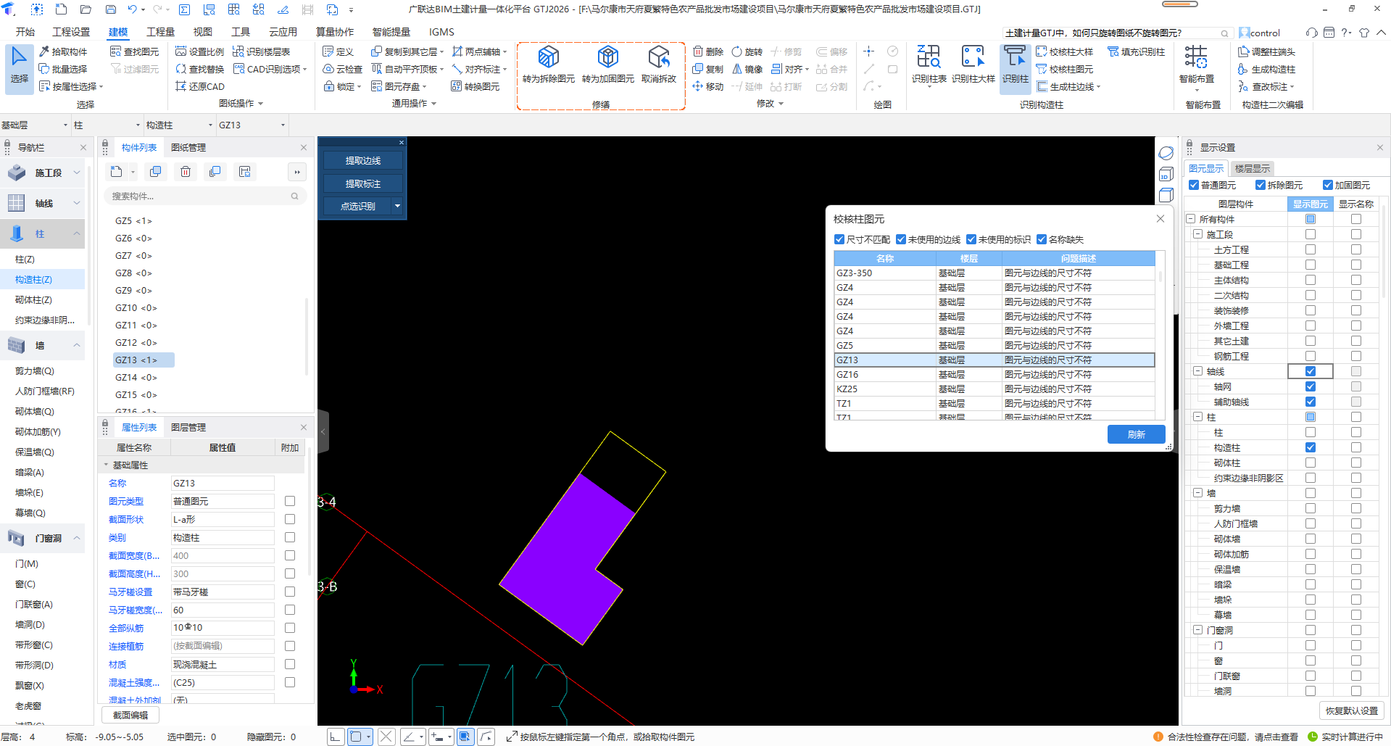Image resolution: width=1391 pixels, height=746 pixels.
Task: Toggle 普通图元 checkbox
Action: coord(1194,185)
